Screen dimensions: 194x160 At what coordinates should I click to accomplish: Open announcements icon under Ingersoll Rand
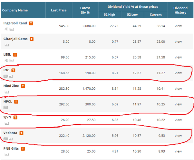coord(6,29)
